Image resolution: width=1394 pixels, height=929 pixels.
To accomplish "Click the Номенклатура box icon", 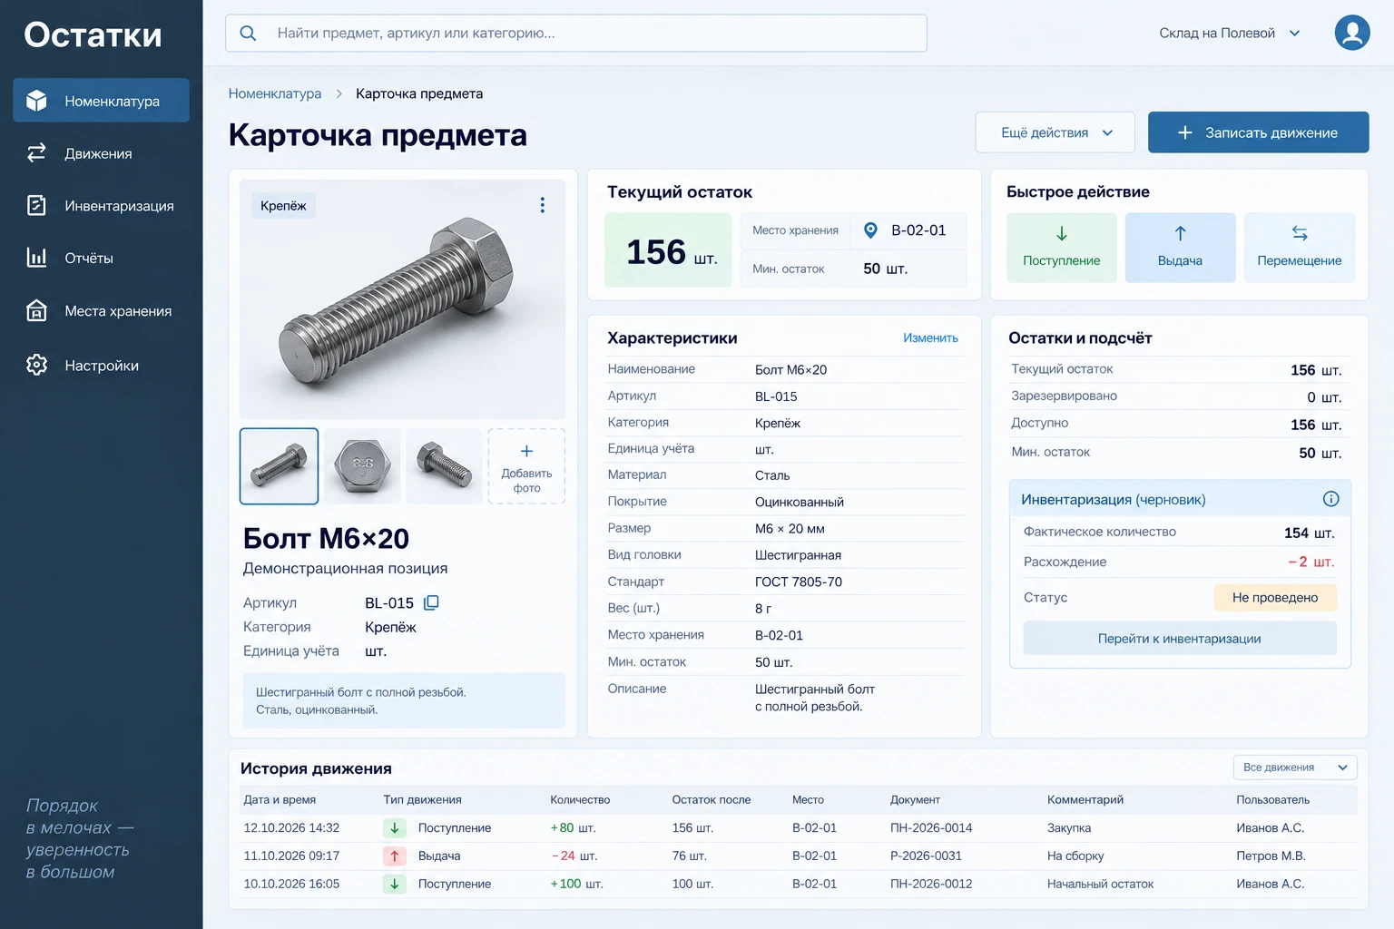I will [x=36, y=101].
